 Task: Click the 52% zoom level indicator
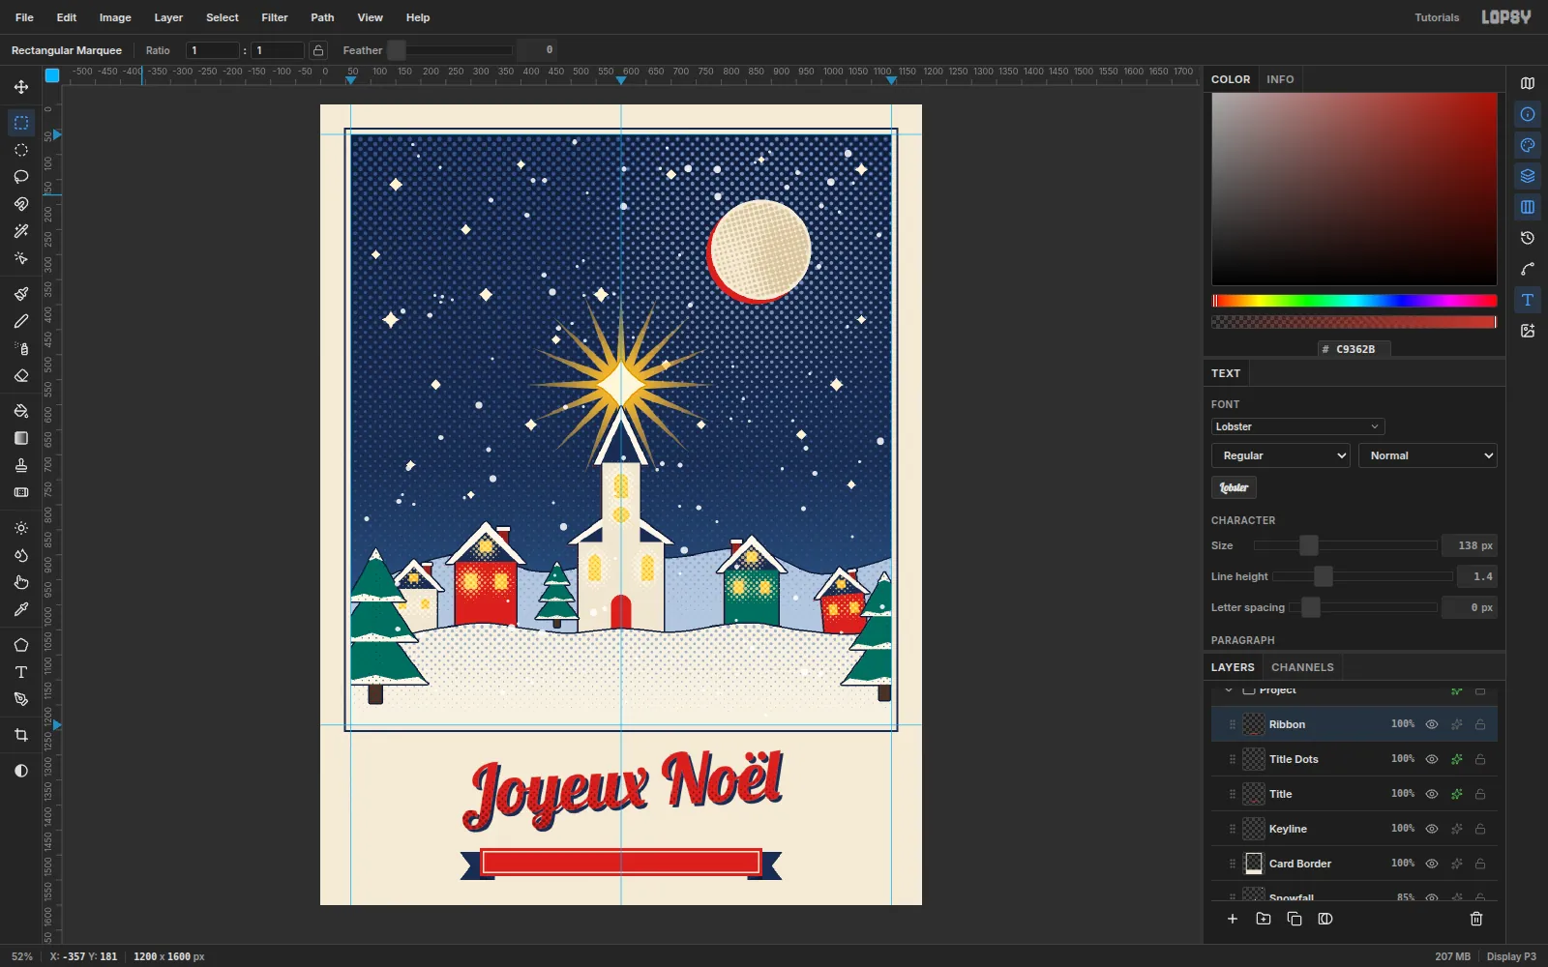point(22,956)
